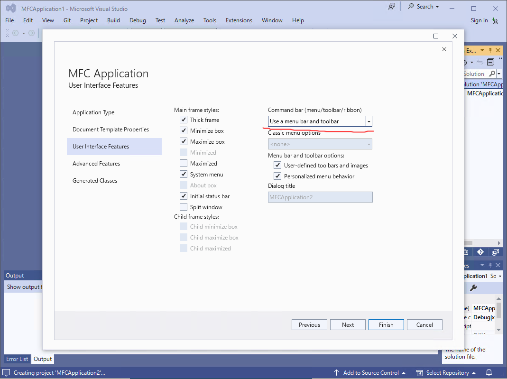
Task: Click the navigate forward toolbar arrow
Action: tap(31, 33)
